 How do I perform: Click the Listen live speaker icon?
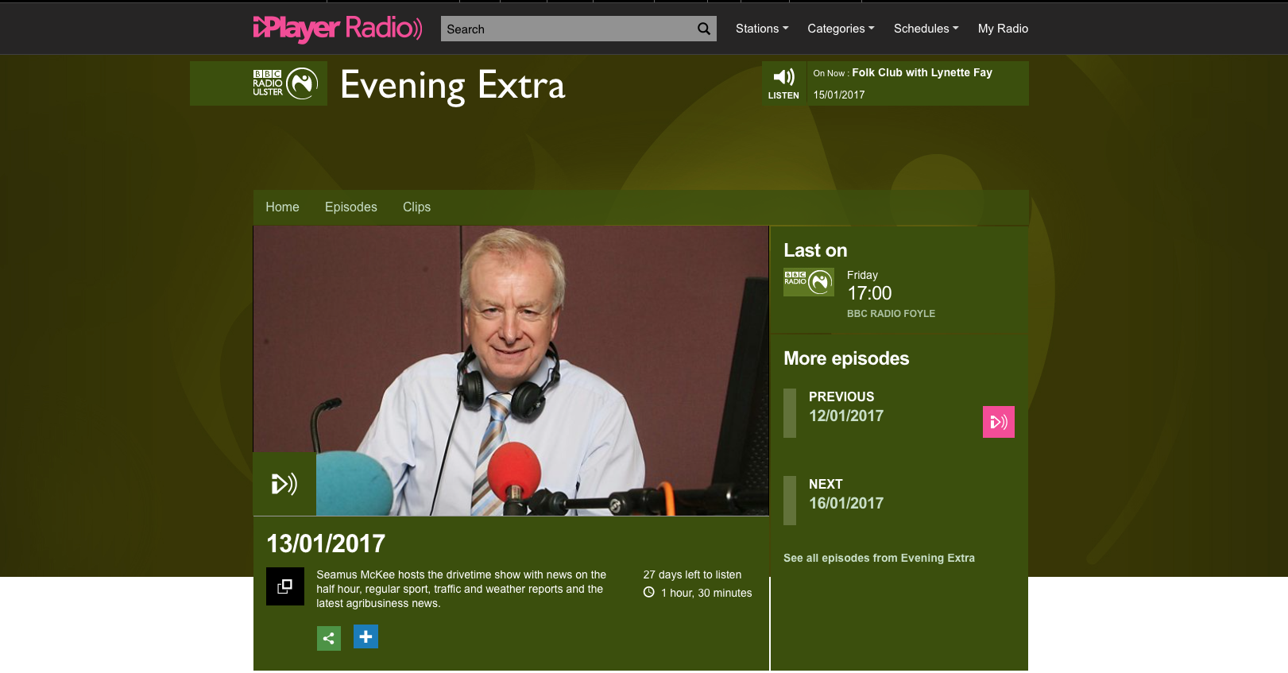(783, 83)
